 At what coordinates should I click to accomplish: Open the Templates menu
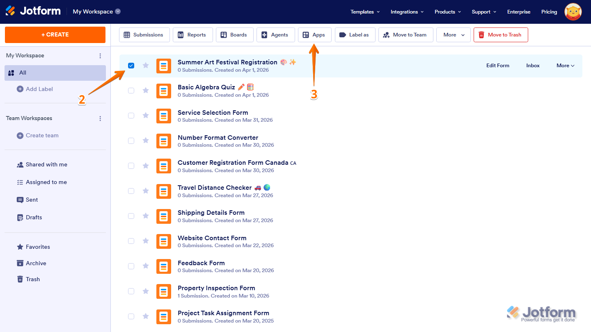(364, 11)
